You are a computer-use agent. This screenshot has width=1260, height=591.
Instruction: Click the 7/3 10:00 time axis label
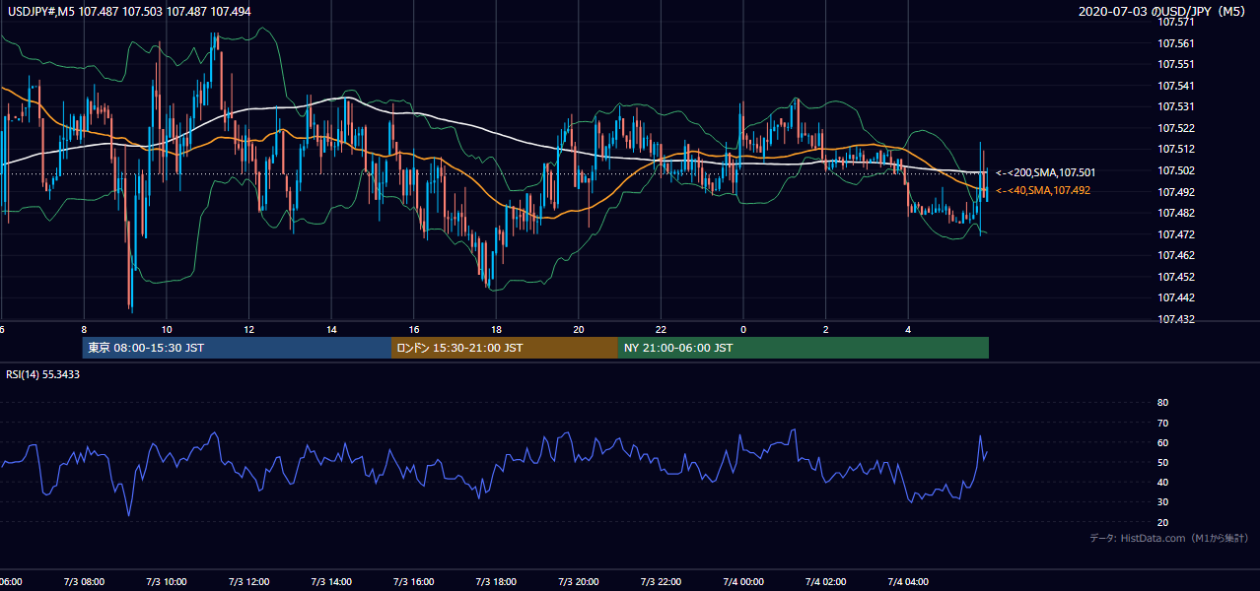(x=166, y=582)
